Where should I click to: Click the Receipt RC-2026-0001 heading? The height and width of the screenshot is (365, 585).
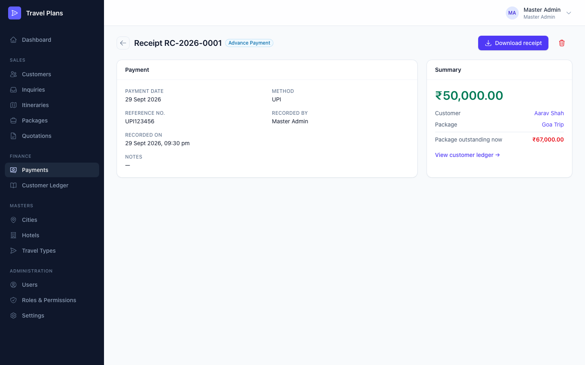point(178,43)
